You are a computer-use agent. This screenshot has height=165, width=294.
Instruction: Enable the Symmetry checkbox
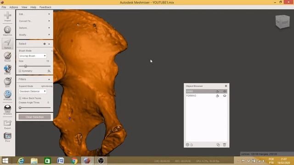tap(20, 71)
